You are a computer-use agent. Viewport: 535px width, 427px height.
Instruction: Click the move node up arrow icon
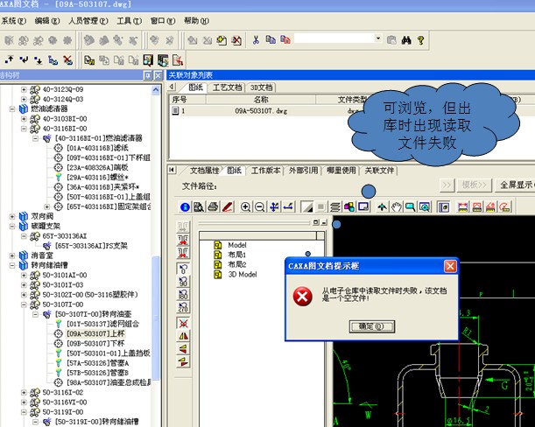10,60
